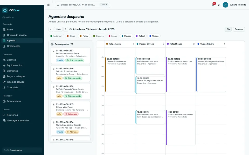Image resolution: width=249 pixels, height=155 pixels.
Task: Click the Clientes people icon
Action: point(4,60)
